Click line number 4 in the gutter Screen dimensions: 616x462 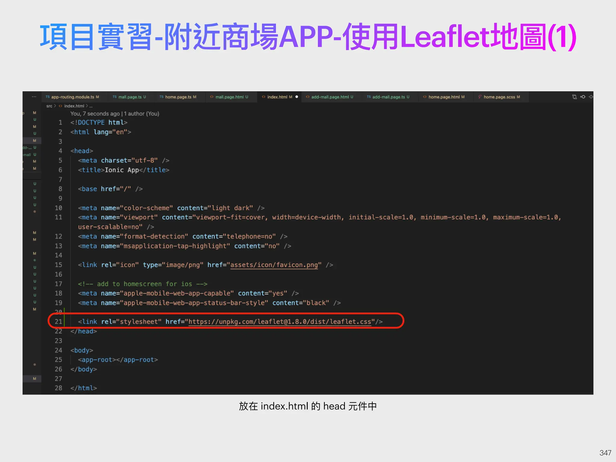pos(60,151)
